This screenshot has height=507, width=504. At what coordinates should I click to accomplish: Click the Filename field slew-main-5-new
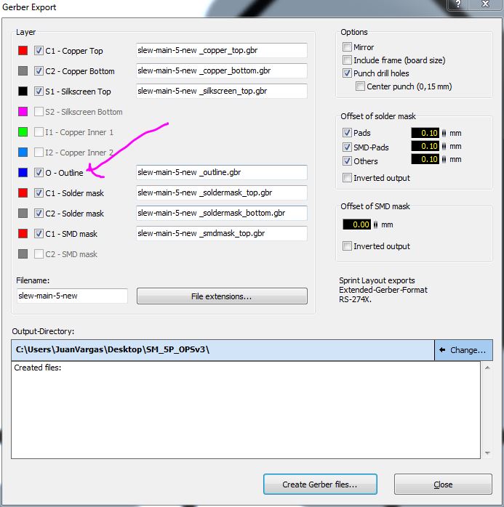(x=72, y=296)
